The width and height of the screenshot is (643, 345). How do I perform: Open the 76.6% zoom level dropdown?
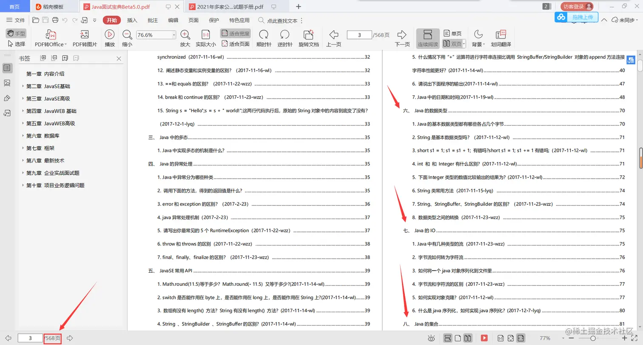point(174,35)
